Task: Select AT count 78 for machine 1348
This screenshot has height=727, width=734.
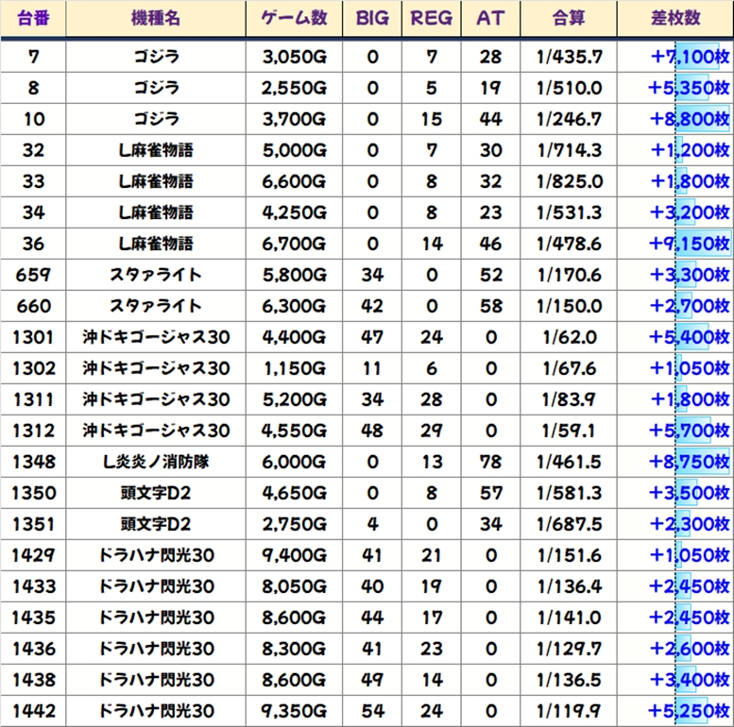Action: point(490,462)
